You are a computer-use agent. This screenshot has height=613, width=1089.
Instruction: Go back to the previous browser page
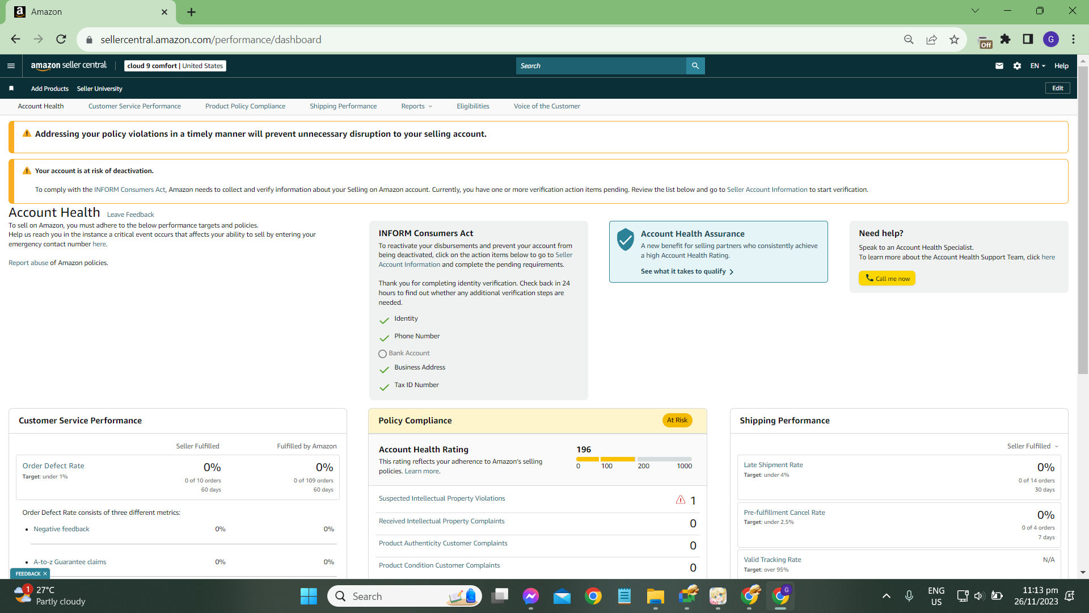(15, 39)
